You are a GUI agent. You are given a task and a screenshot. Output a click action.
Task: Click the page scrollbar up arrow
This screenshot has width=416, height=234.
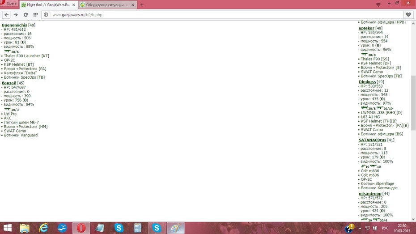click(x=413, y=23)
